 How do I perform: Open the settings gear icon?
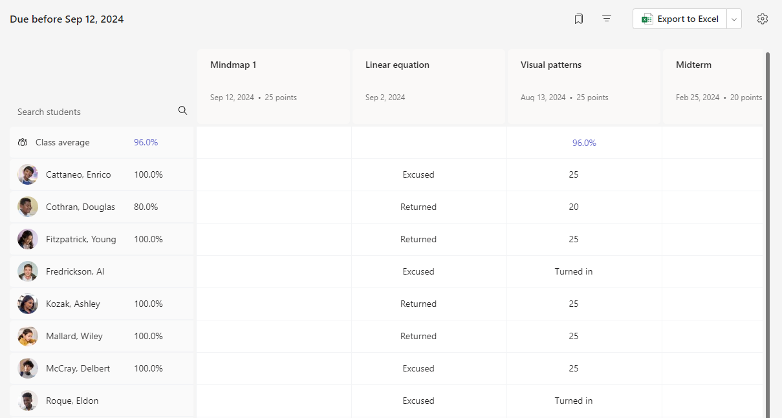[763, 19]
